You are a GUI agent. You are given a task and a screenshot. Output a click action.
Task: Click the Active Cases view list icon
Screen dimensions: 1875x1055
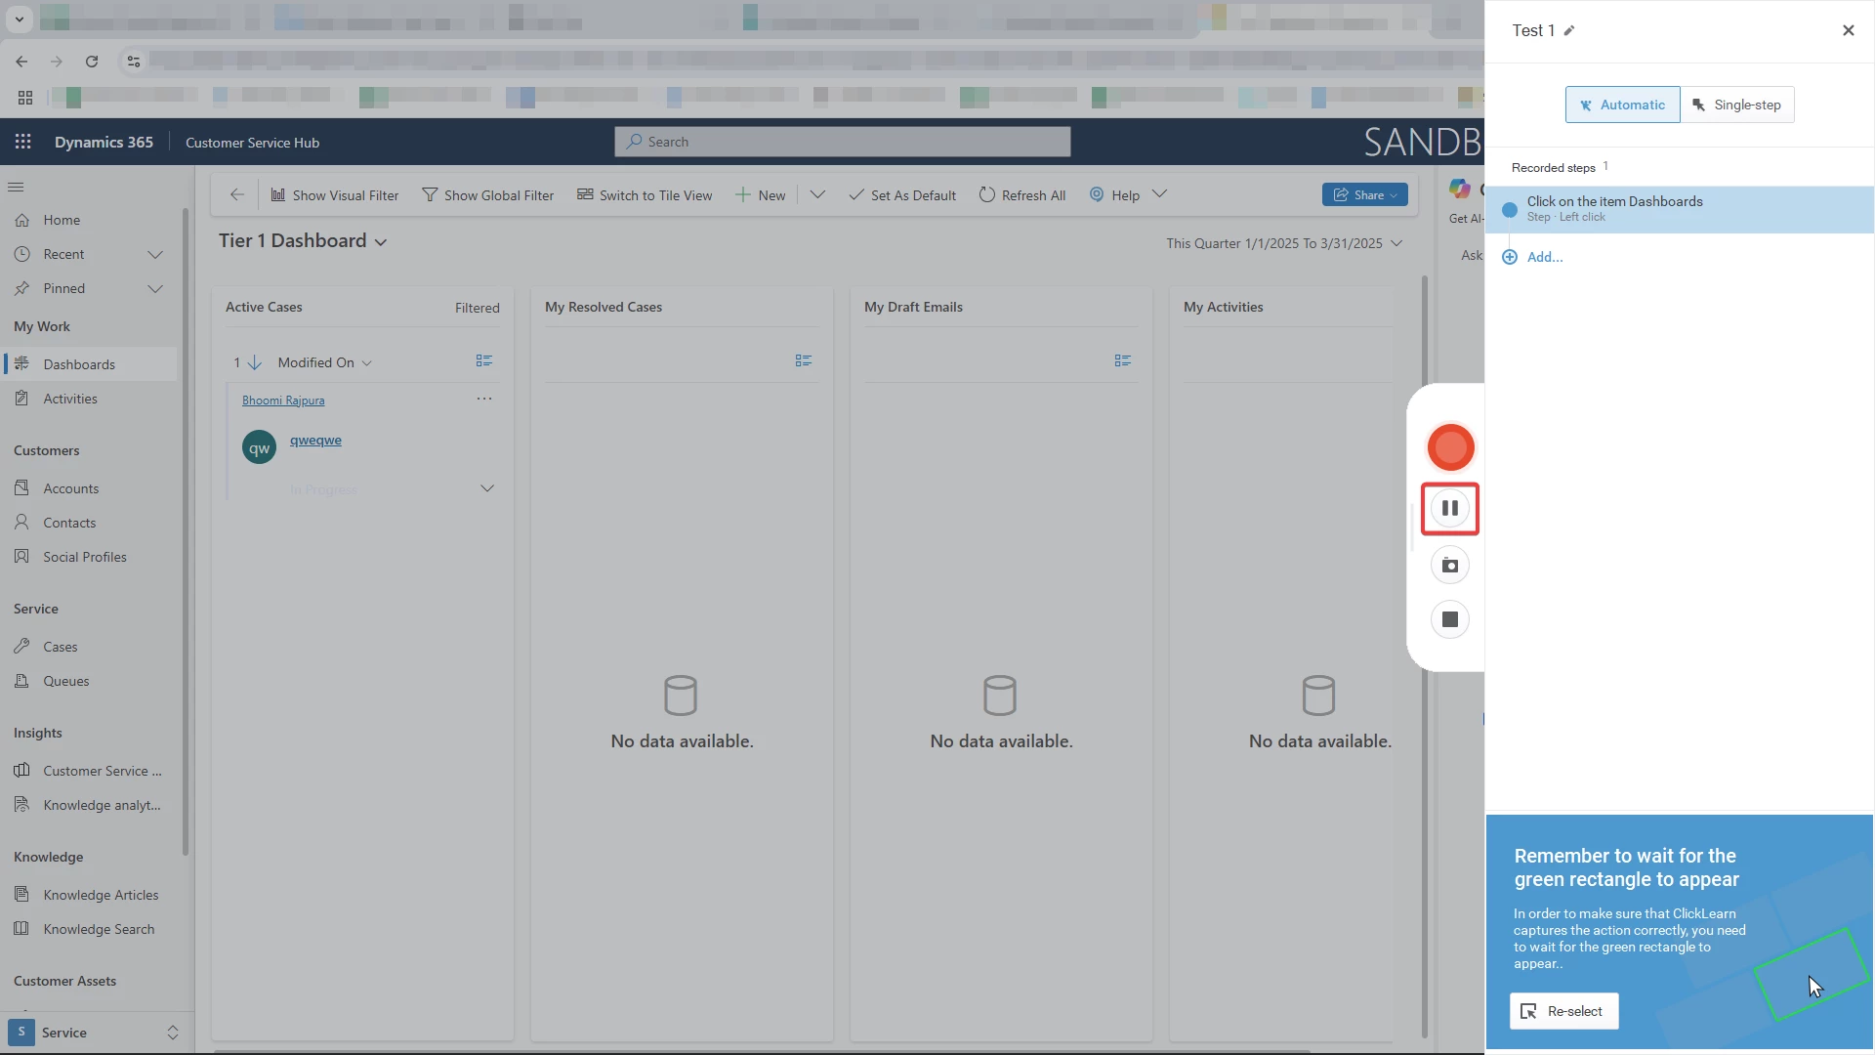coord(483,360)
